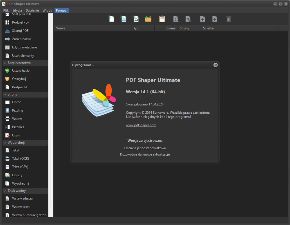Click the Przytnij crop icon
290x225 pixels.
tap(7, 110)
